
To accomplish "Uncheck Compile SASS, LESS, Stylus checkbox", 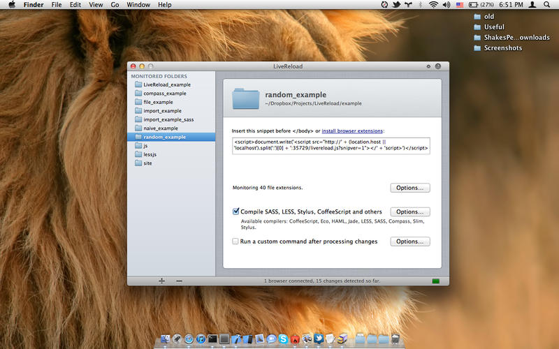I will tap(235, 211).
